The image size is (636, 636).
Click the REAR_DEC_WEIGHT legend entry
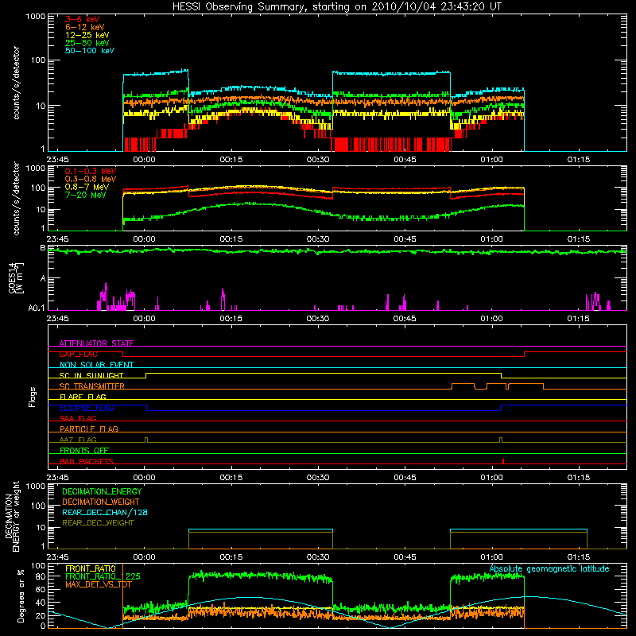pyautogui.click(x=98, y=523)
